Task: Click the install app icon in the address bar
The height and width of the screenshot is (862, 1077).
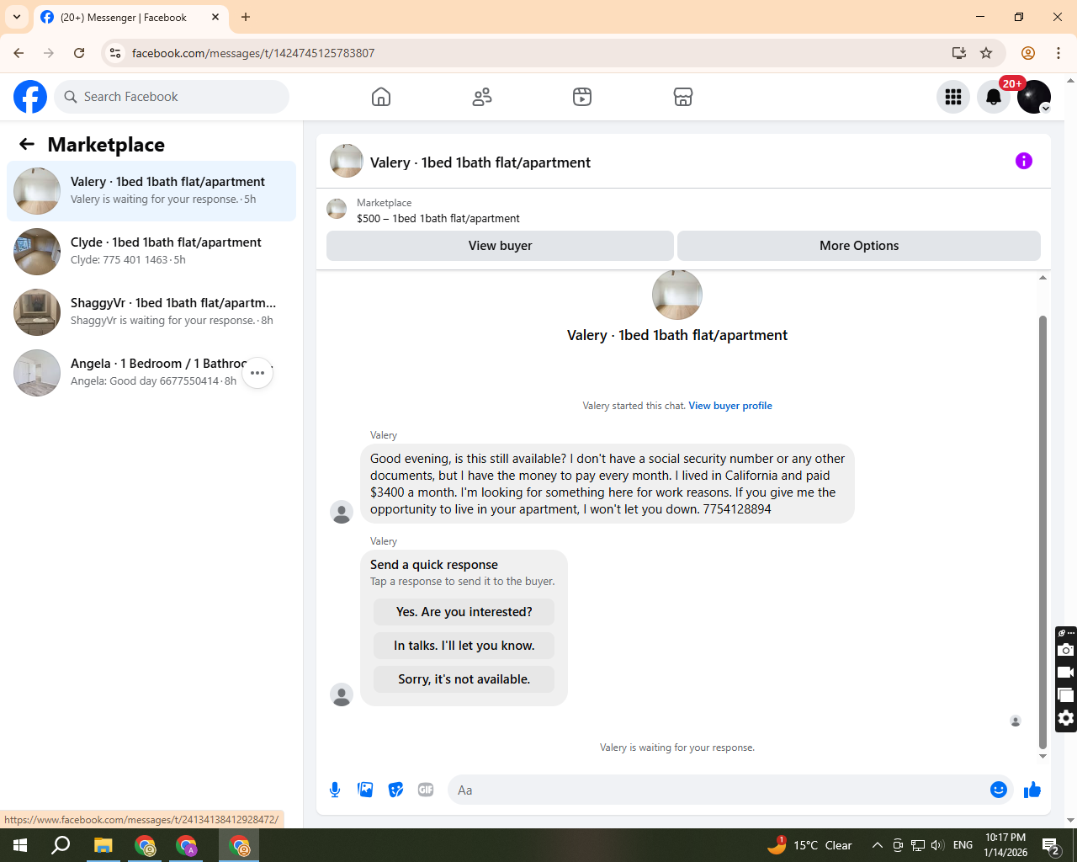Action: 958,53
